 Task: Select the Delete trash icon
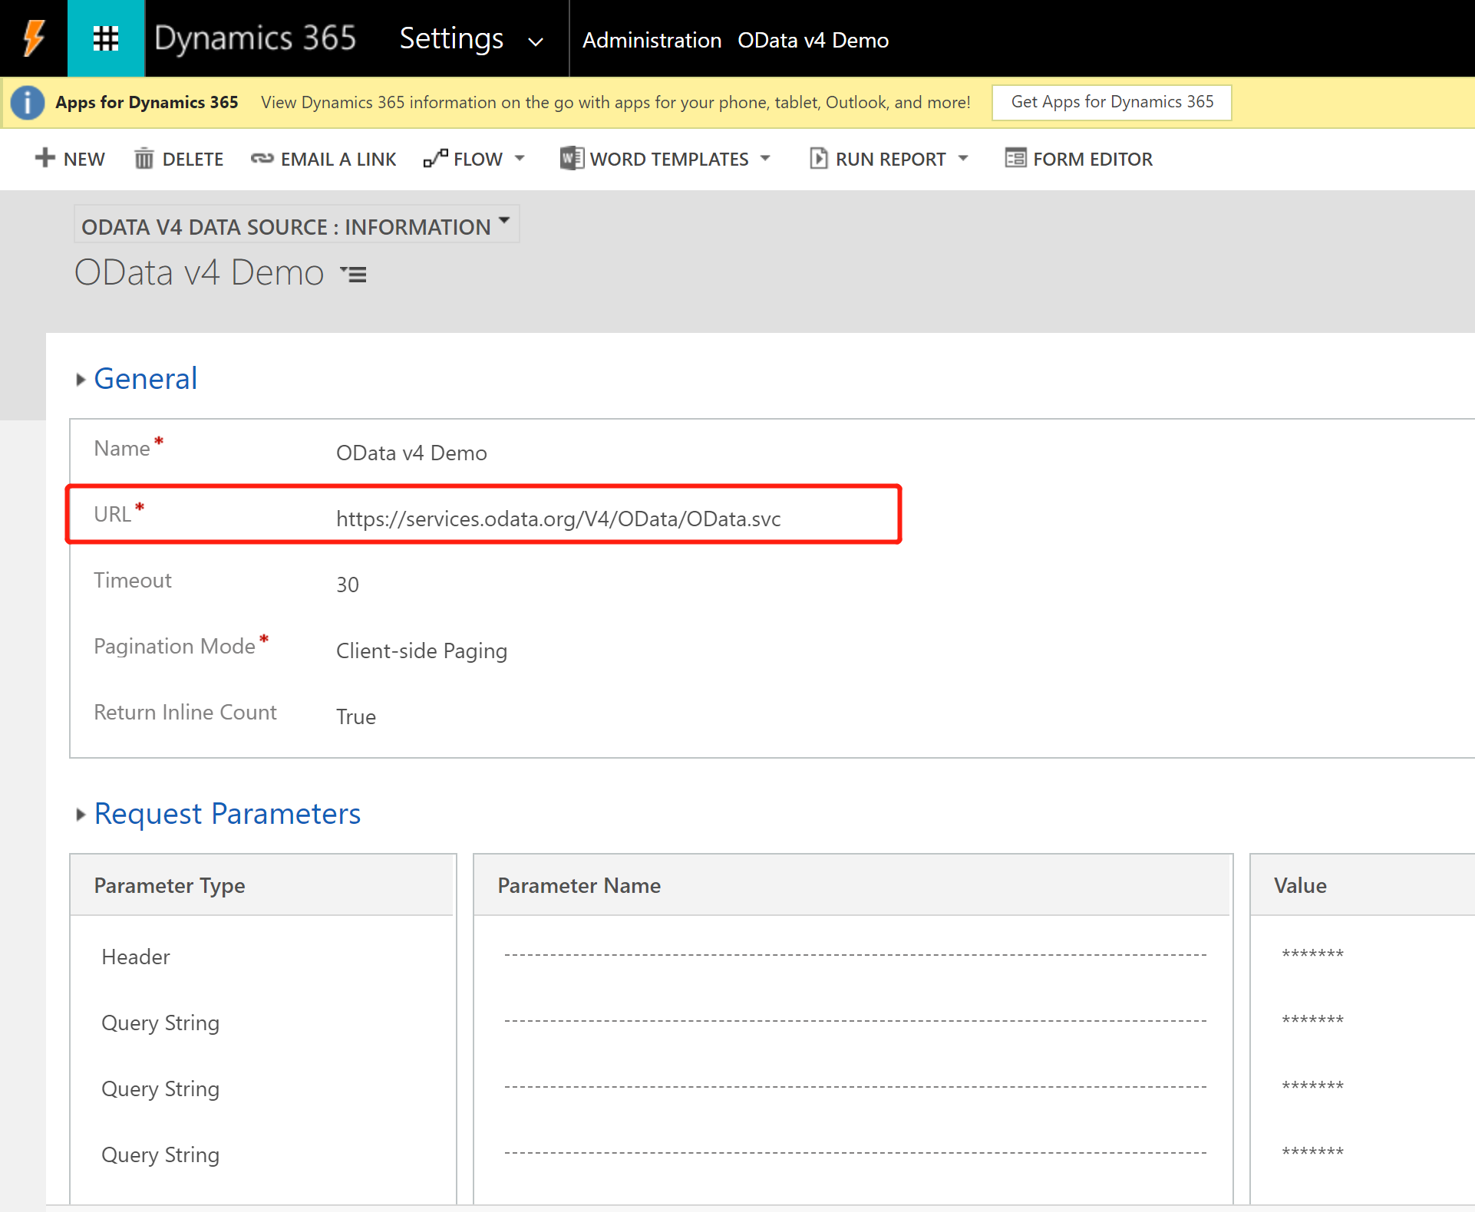pyautogui.click(x=145, y=159)
